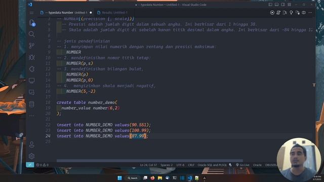
Task: Open Customize Layout grid button
Action: click(289, 5)
